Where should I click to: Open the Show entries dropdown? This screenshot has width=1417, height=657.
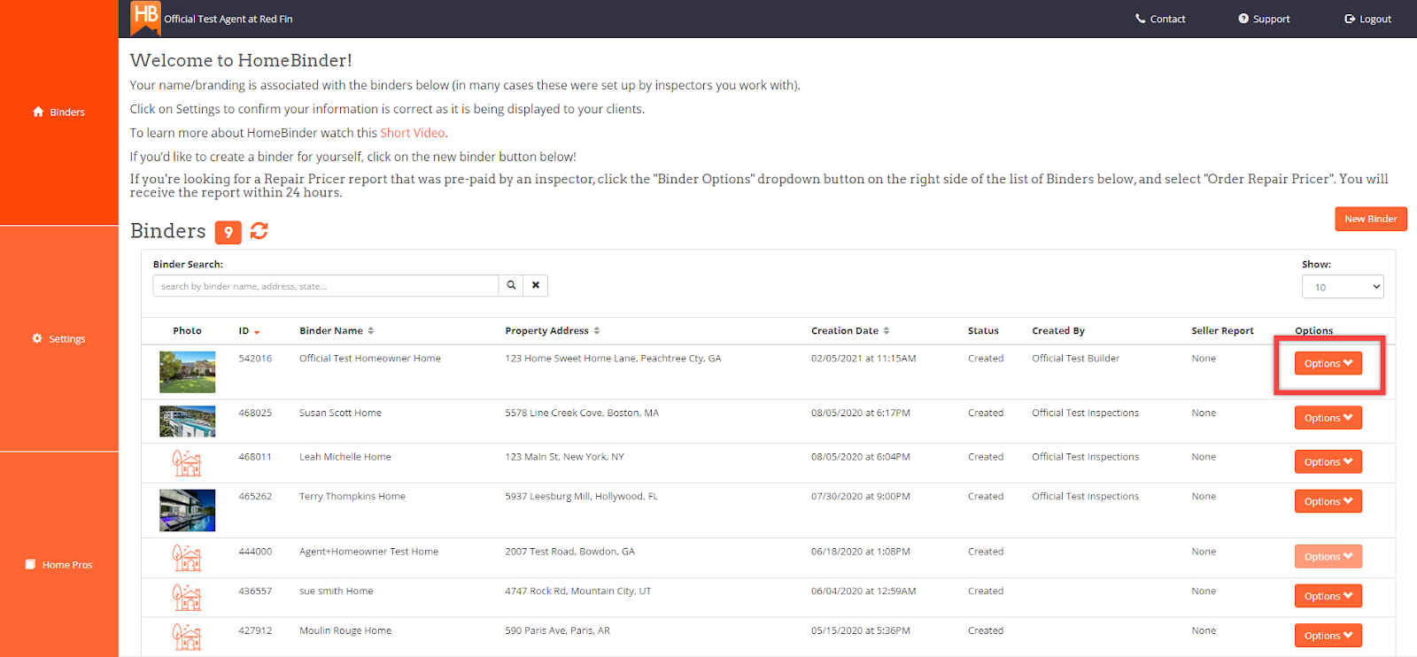pos(1343,287)
